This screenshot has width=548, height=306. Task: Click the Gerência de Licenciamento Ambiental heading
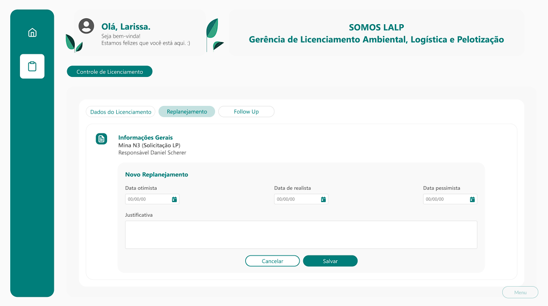tap(376, 39)
